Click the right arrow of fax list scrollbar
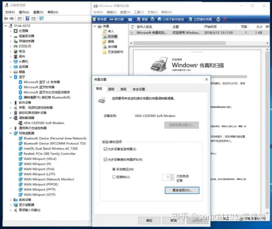 coord(267,43)
